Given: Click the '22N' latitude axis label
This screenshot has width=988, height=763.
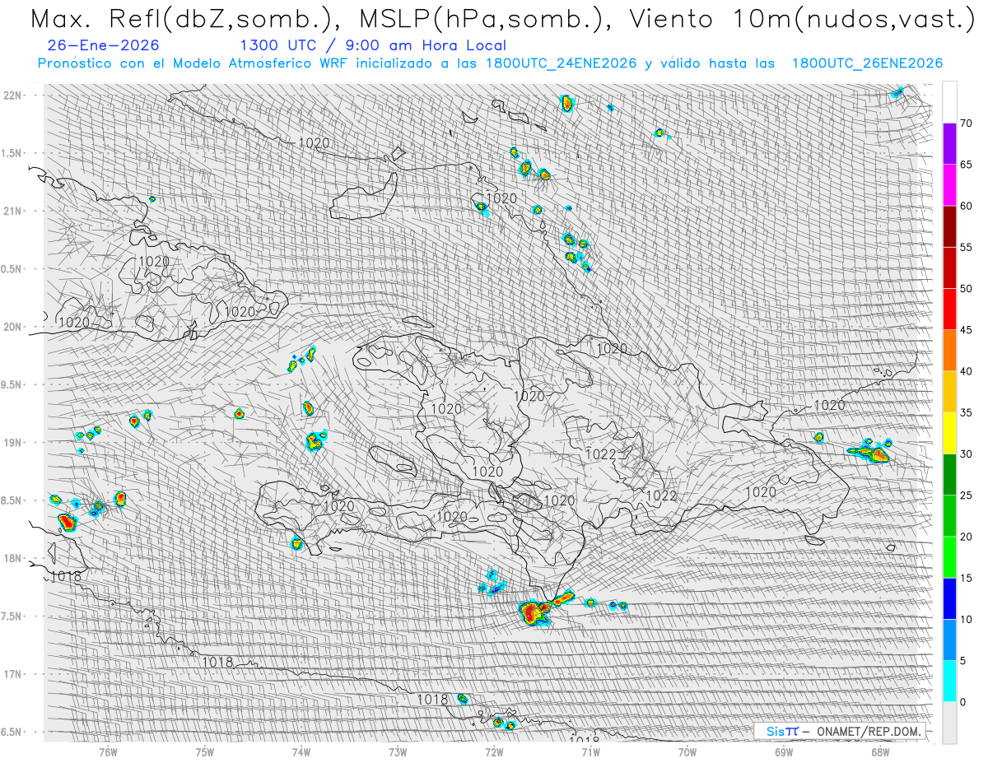Looking at the screenshot, I should (13, 95).
